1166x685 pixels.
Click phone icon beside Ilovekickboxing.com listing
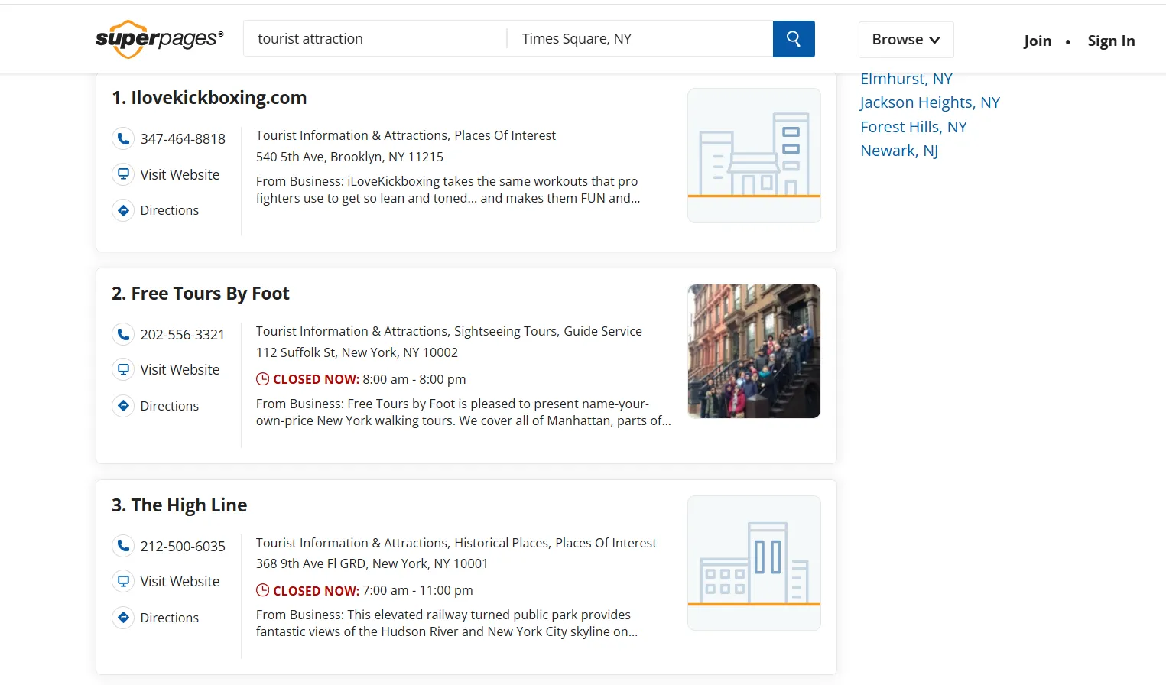tap(123, 138)
